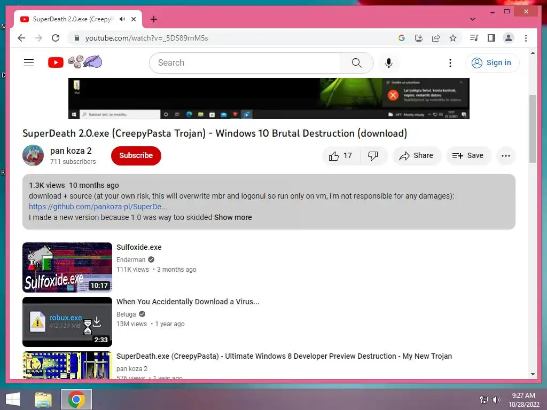The image size is (547, 410).
Task: Open the Chrome profile avatar
Action: (509, 38)
